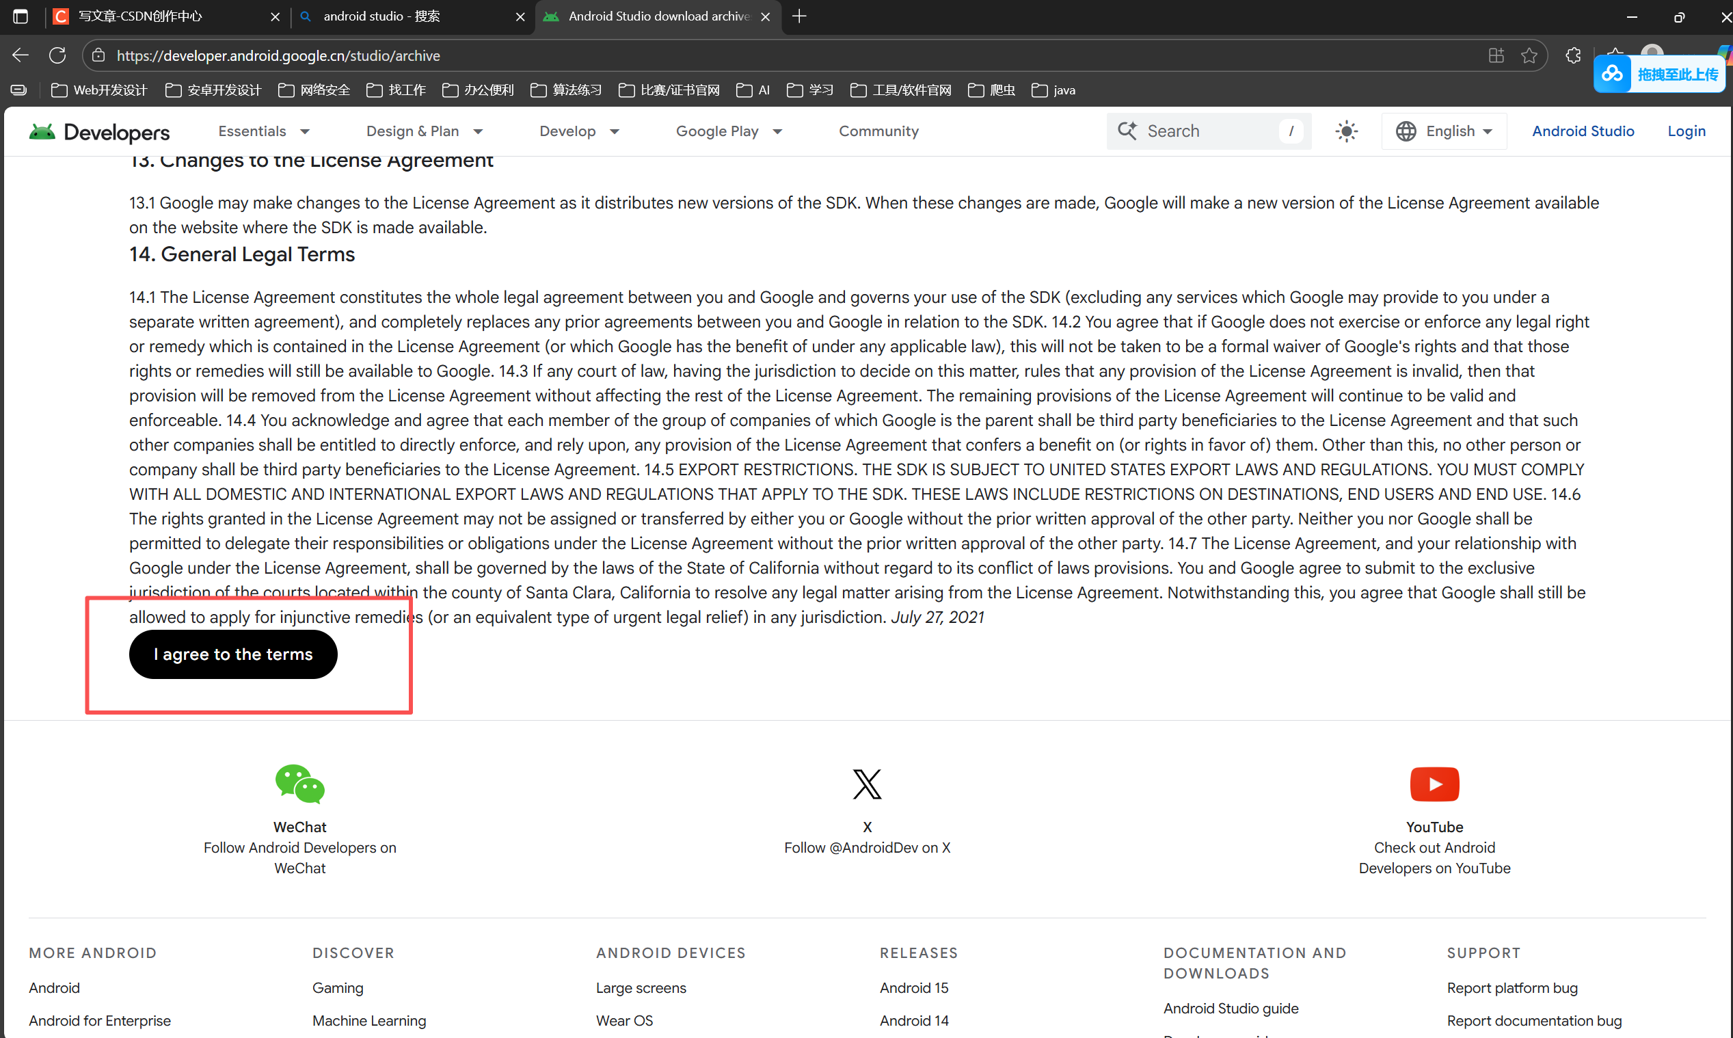The width and height of the screenshot is (1733, 1038).
Task: Open the 工具/软件官网 bookmark folder
Action: point(901,90)
